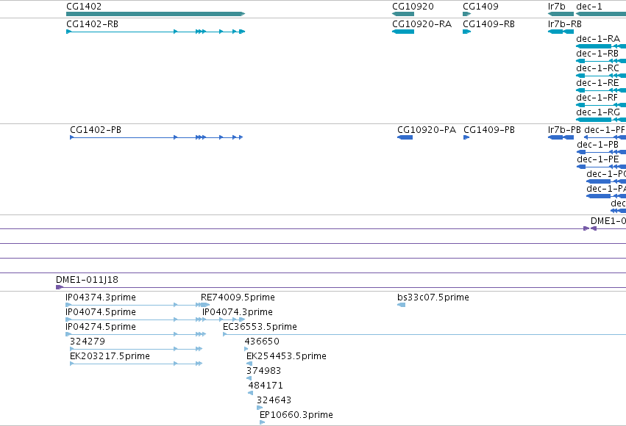
Task: Select the dec-1-RG transcript label
Action: click(598, 112)
